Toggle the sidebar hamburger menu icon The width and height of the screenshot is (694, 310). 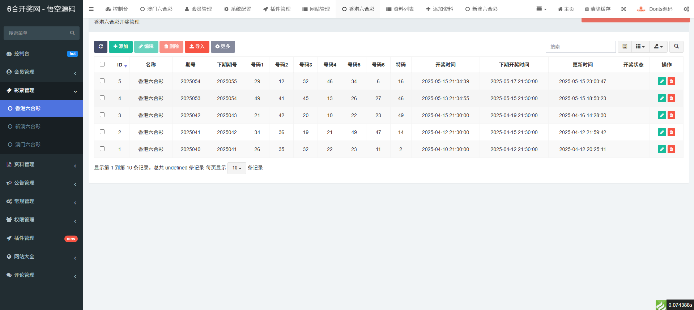tap(91, 9)
